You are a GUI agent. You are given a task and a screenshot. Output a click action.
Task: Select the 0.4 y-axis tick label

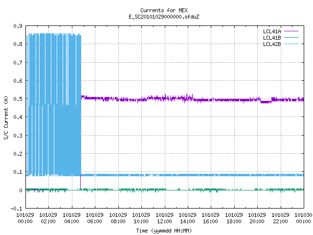pyautogui.click(x=18, y=117)
